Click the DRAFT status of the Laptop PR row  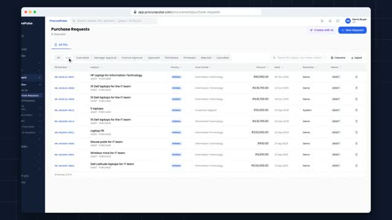tap(336, 133)
